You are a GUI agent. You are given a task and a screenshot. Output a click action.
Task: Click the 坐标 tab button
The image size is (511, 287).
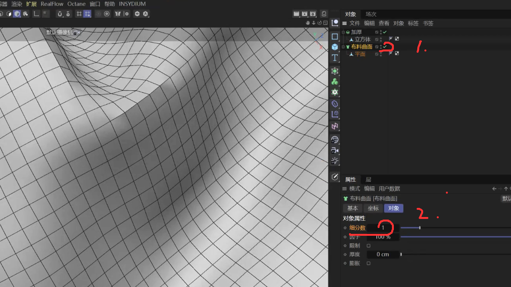point(373,208)
